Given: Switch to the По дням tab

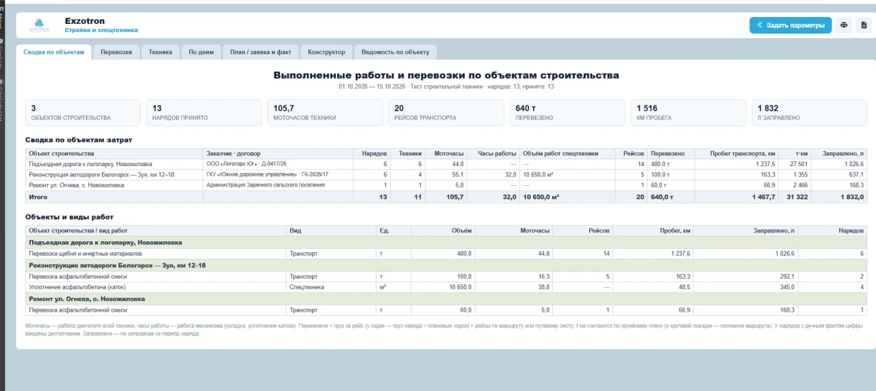Looking at the screenshot, I should click(201, 52).
